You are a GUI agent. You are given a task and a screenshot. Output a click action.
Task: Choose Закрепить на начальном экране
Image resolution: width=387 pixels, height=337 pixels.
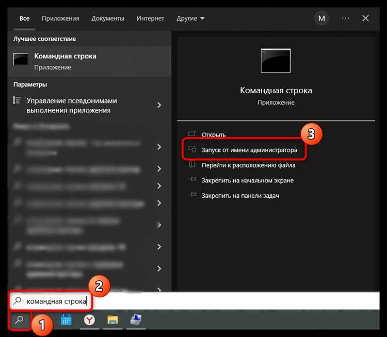point(248,180)
